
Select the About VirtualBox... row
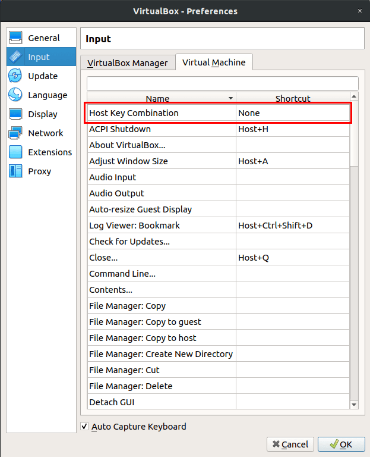pyautogui.click(x=219, y=145)
